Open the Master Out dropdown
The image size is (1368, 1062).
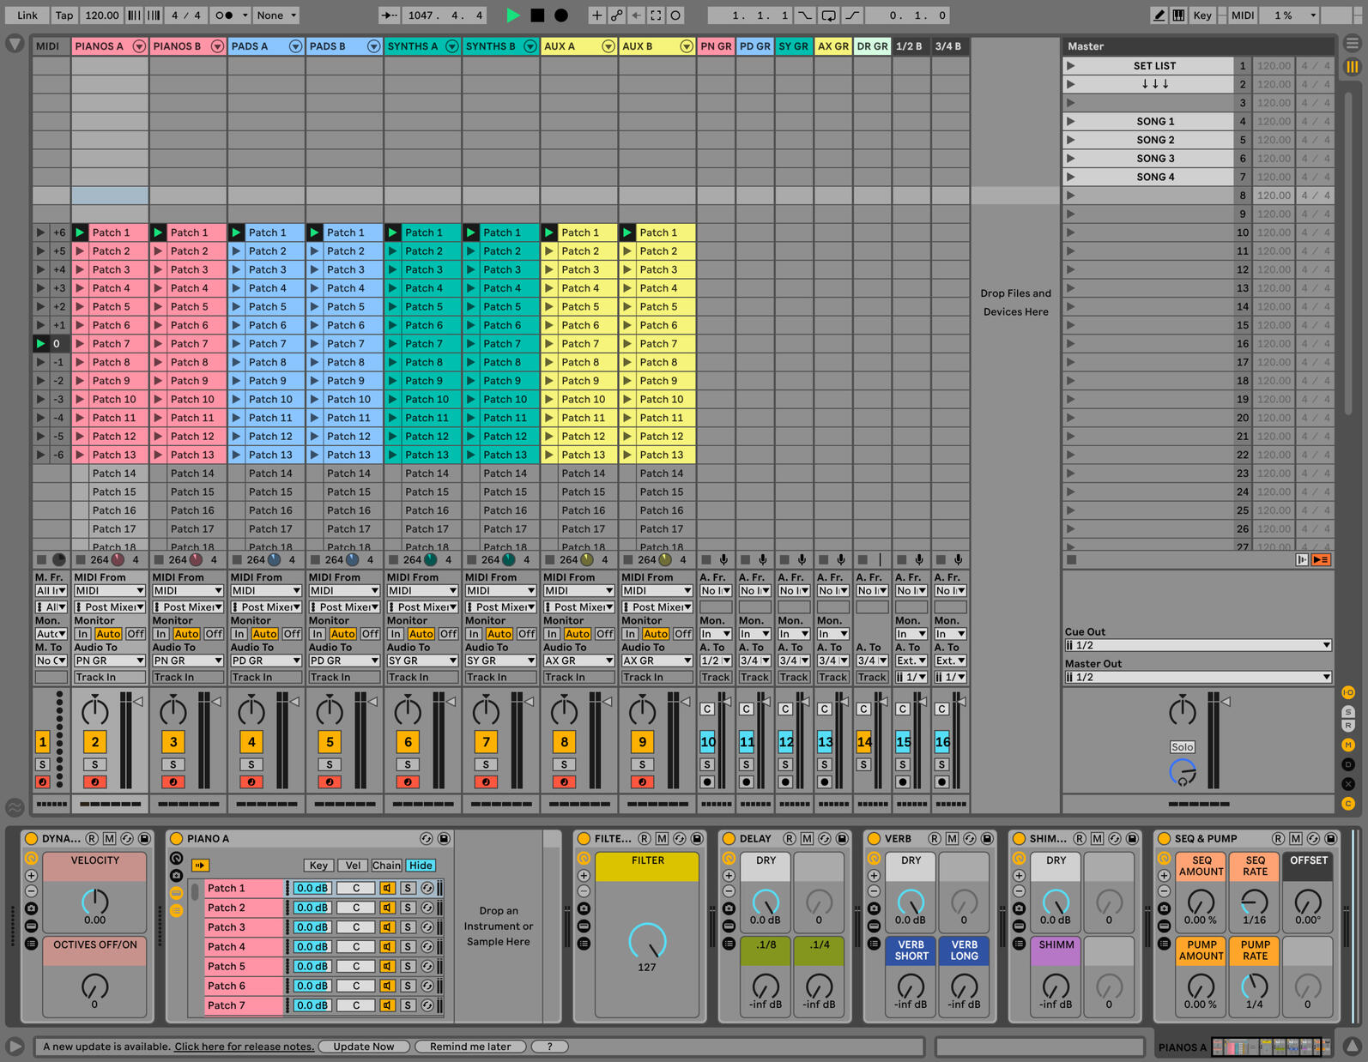pyautogui.click(x=1197, y=677)
